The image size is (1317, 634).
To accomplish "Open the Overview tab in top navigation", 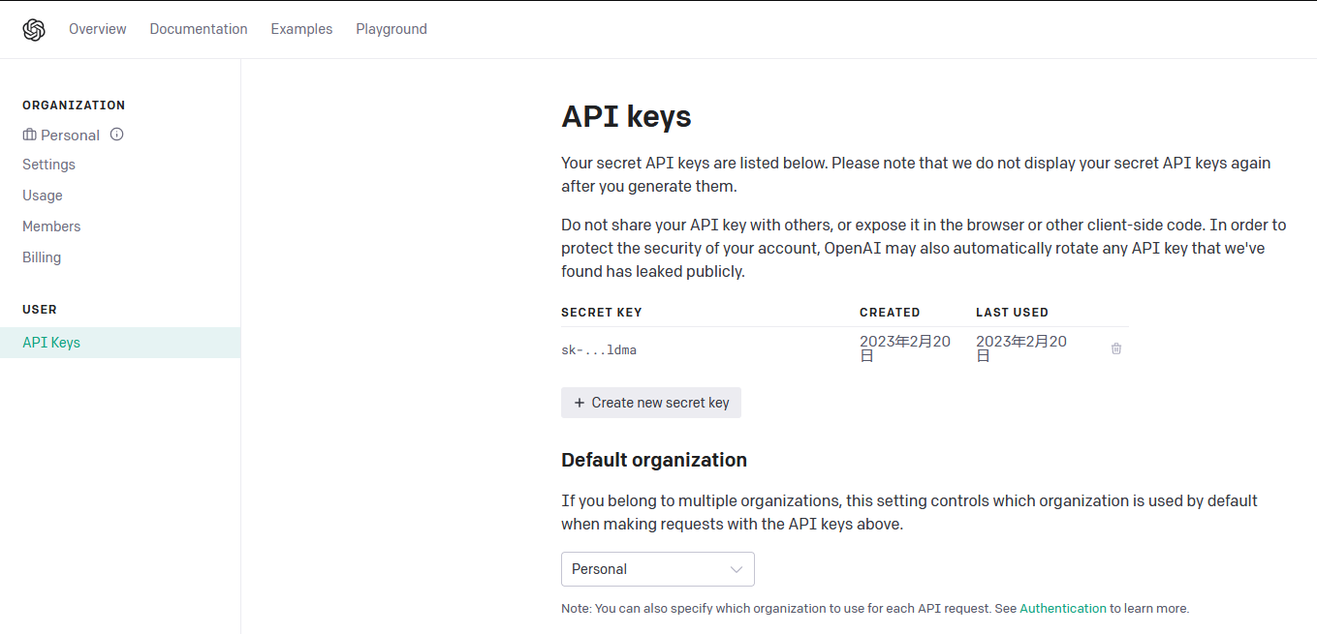I will click(97, 29).
